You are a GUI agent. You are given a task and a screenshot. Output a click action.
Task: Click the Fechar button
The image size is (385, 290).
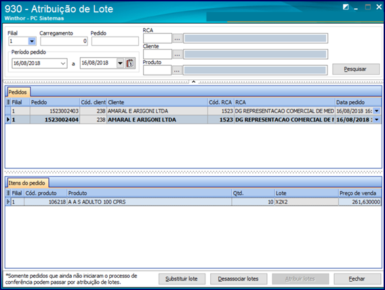(357, 279)
